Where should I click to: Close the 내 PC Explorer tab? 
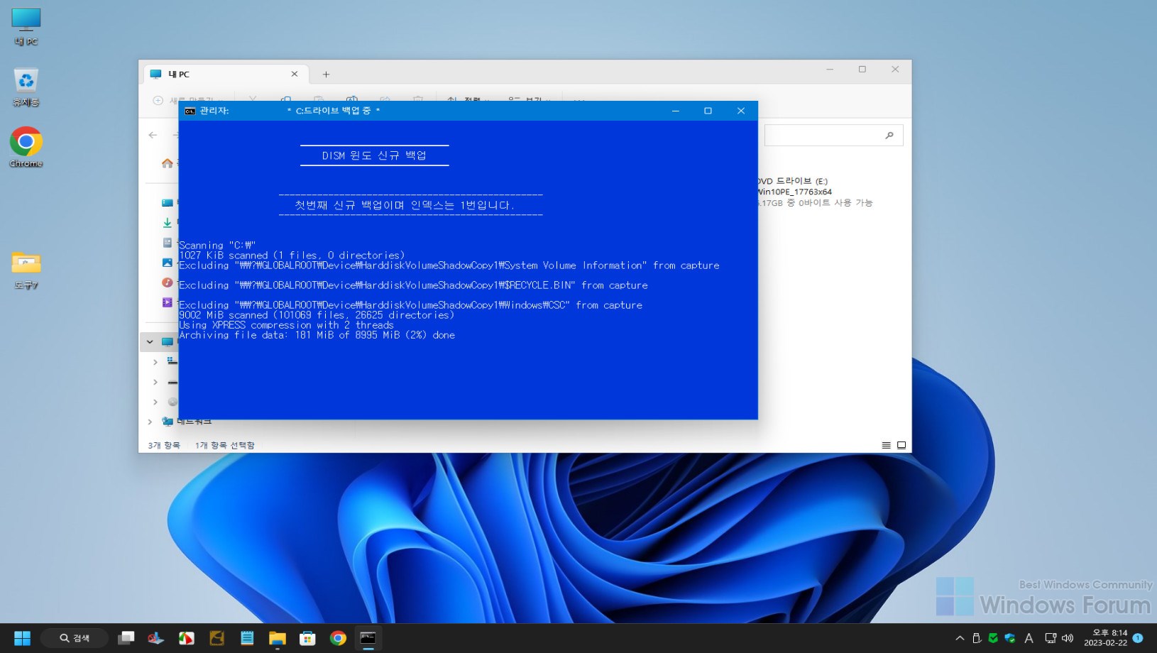point(295,74)
